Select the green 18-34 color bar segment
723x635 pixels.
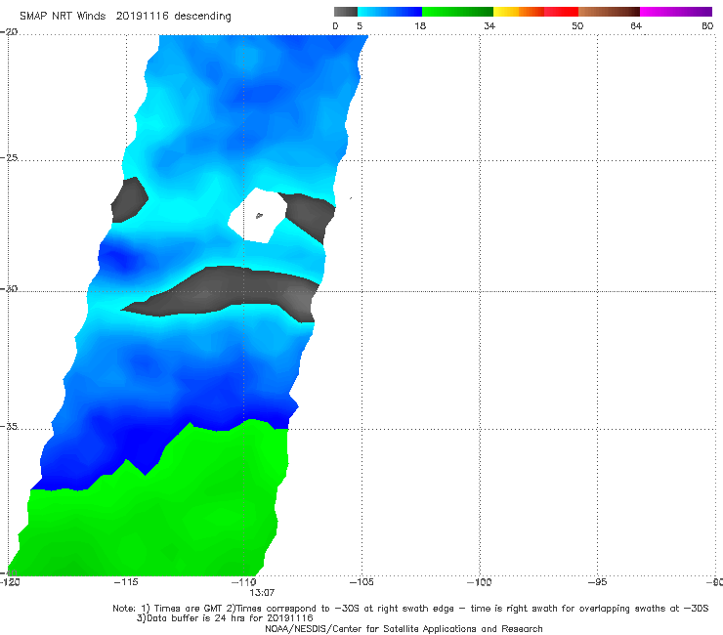pyautogui.click(x=457, y=12)
